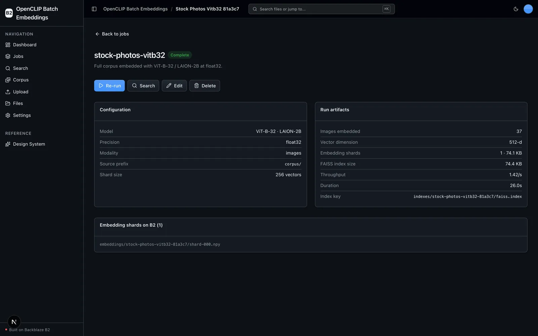The height and width of the screenshot is (336, 538).
Task: Click the corpus/ source prefix value
Action: pyautogui.click(x=293, y=164)
